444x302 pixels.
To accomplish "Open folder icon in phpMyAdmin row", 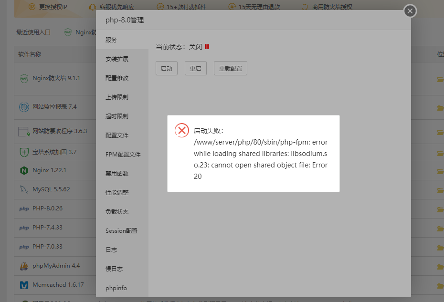I will click(x=440, y=267).
